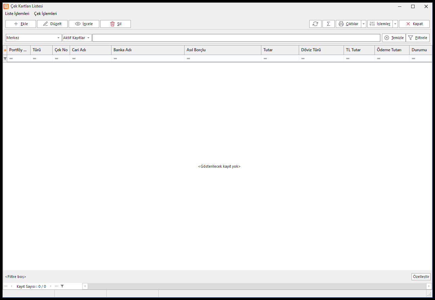This screenshot has height=300, width=435.
Task: Go to the last record navigator arrow
Action: pos(56,286)
